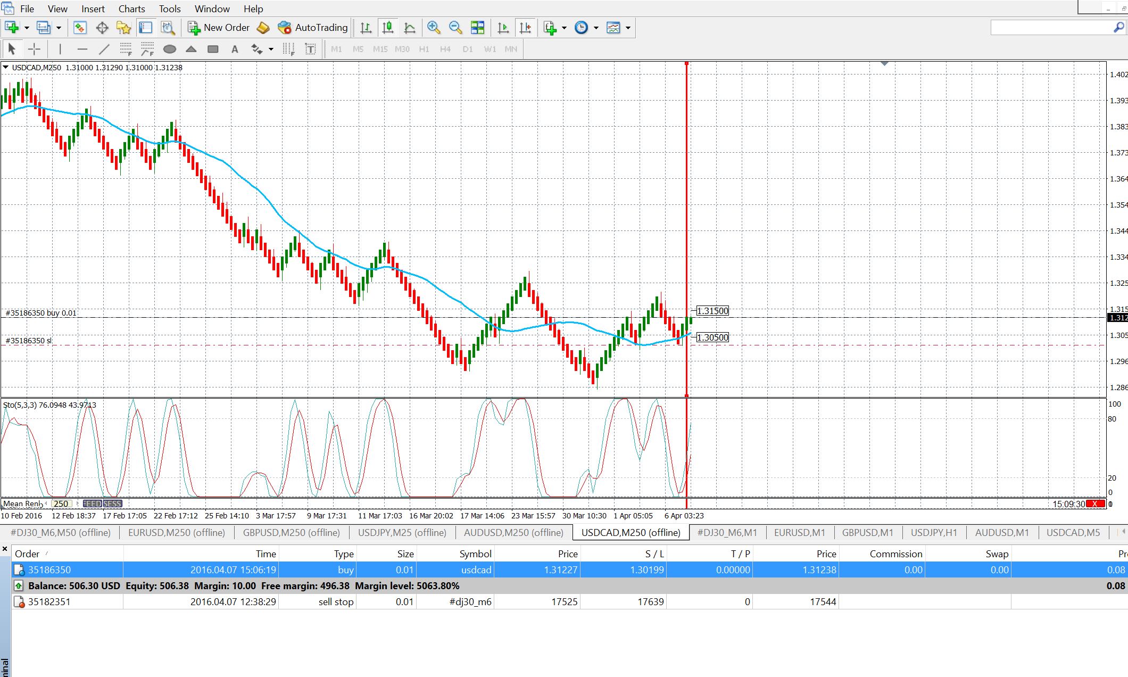
Task: Toggle AutoTrading on or off
Action: click(x=313, y=28)
